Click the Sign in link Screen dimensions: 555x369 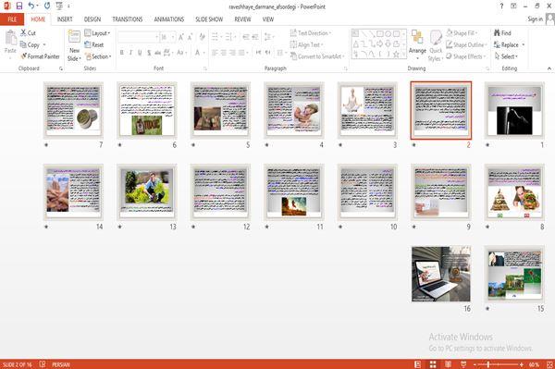pyautogui.click(x=535, y=19)
